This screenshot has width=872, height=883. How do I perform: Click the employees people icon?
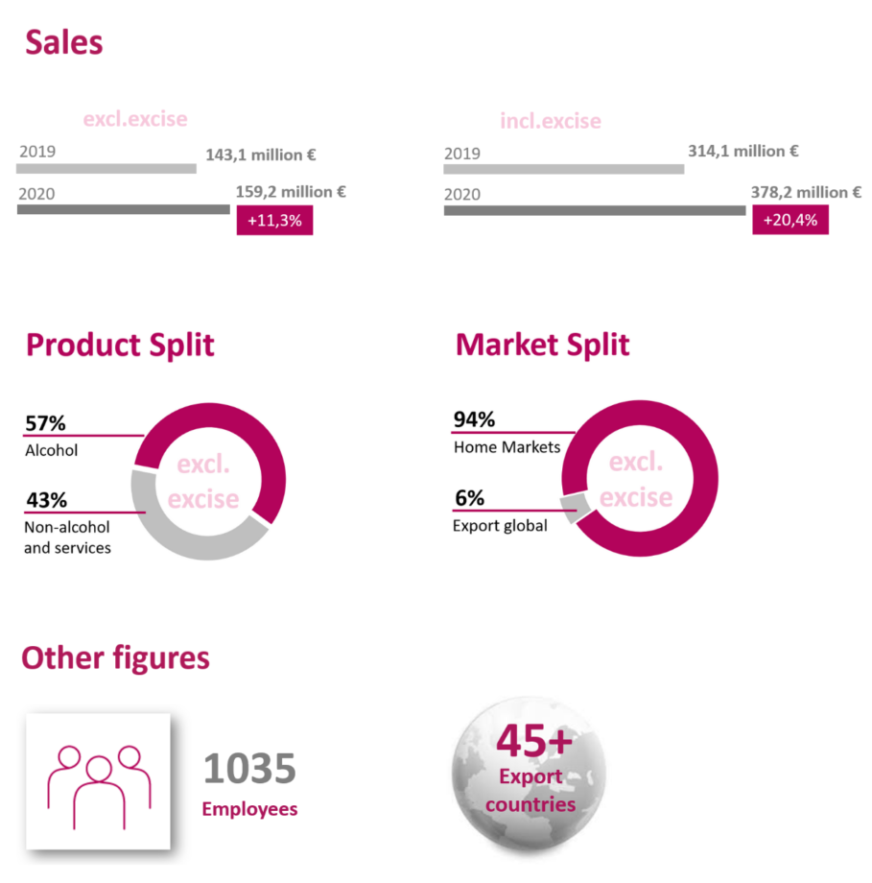99,781
